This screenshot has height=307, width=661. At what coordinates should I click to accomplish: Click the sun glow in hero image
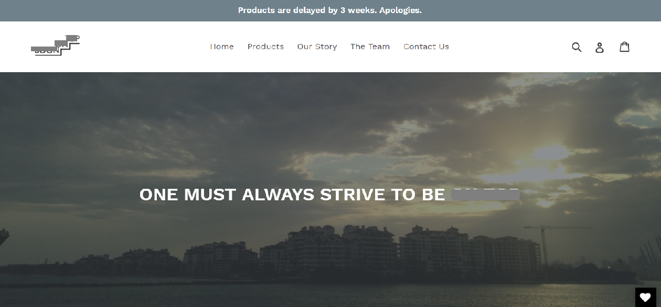point(551,152)
